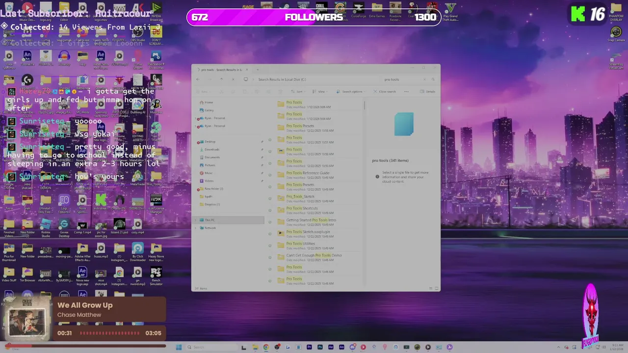Screen dimensions: 628x353
Task: Select Gallery in the navigation pane
Action: point(207,110)
